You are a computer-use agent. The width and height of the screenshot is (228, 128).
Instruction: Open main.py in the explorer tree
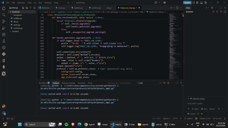tap(17, 25)
